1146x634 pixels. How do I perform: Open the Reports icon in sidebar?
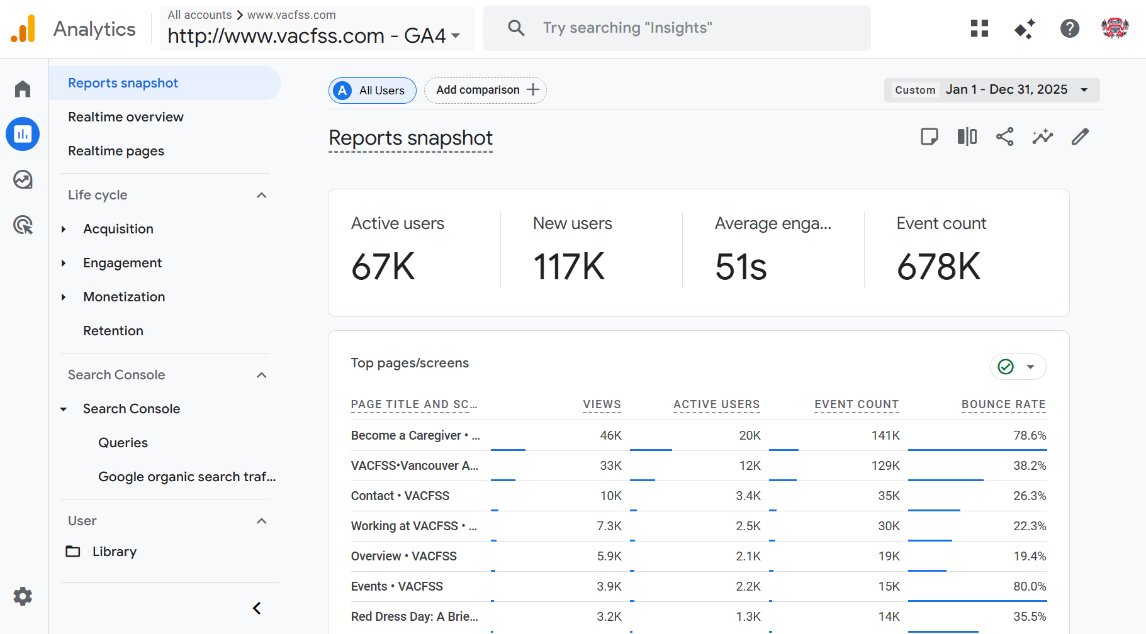coord(23,134)
